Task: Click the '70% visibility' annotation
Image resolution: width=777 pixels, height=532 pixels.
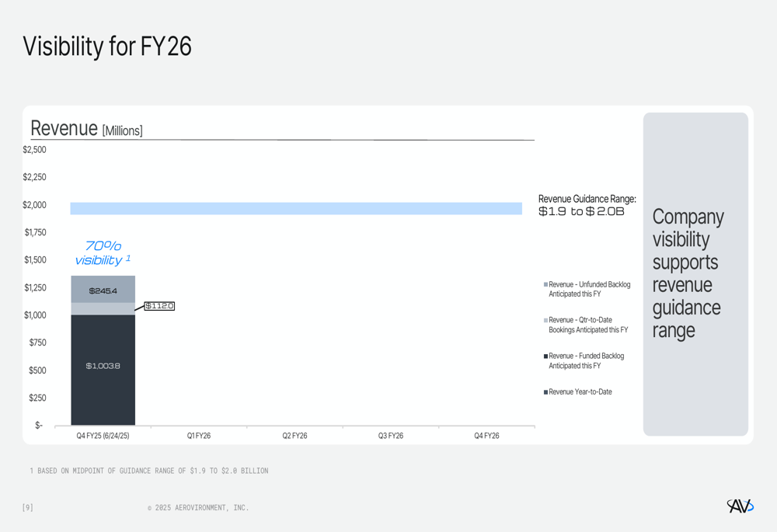Action: [103, 252]
